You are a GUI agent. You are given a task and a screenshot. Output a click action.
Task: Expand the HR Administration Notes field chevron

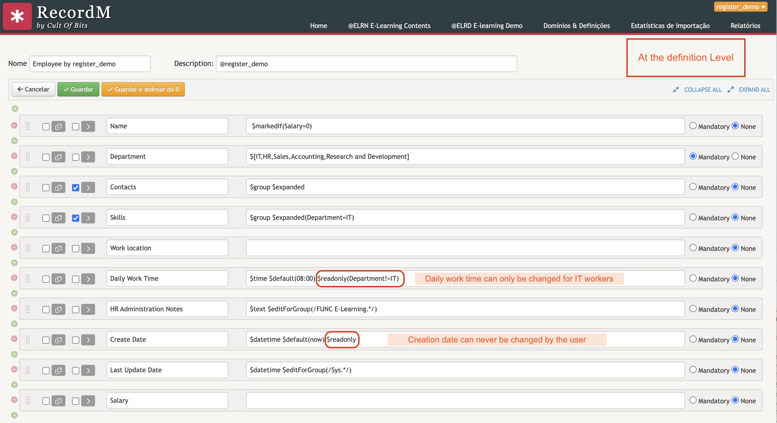tap(88, 309)
